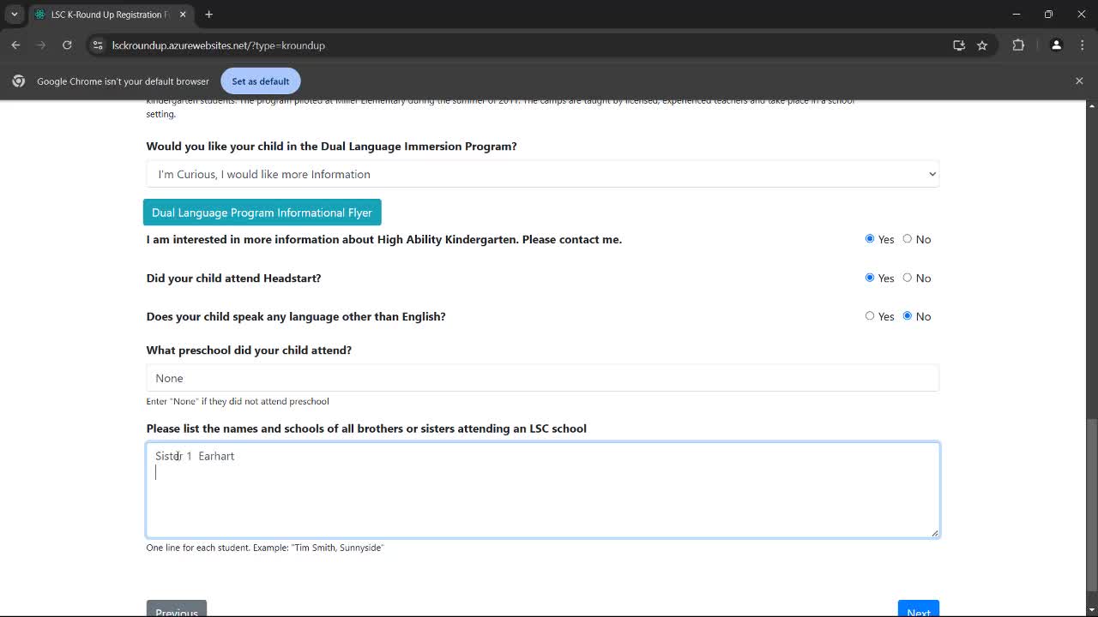This screenshot has height=617, width=1098.
Task: Dismiss the default browser notification bar
Action: coord(1079,81)
